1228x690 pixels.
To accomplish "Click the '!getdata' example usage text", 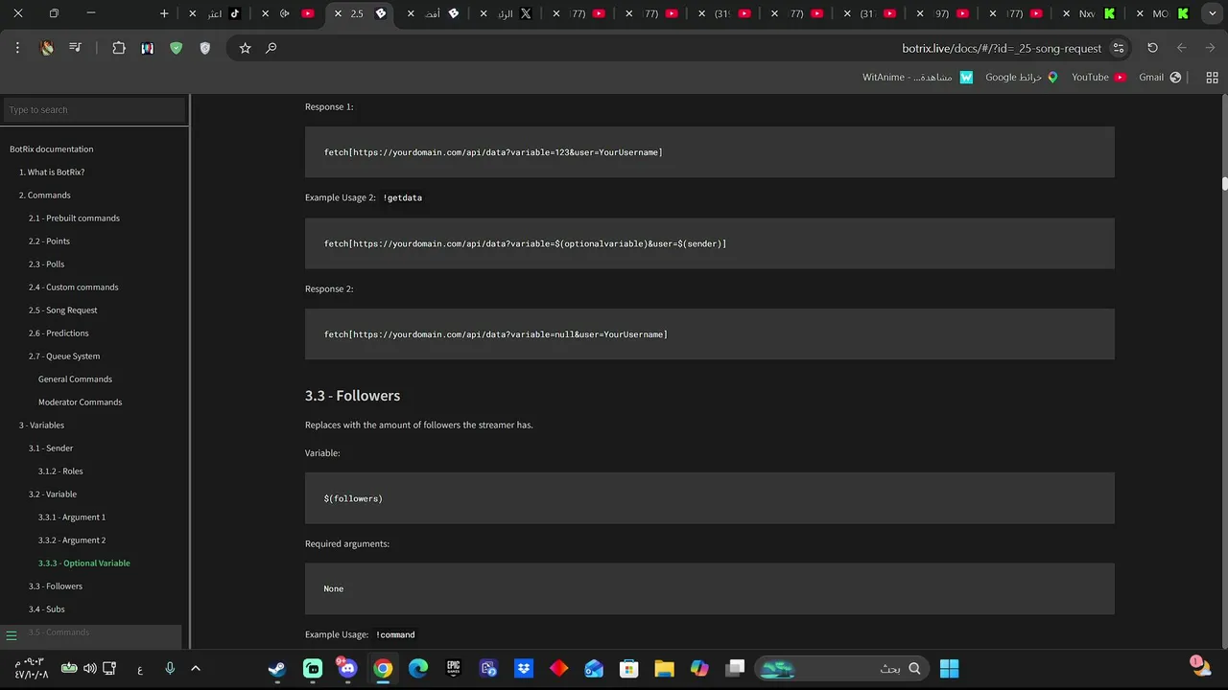I will pyautogui.click(x=402, y=198).
